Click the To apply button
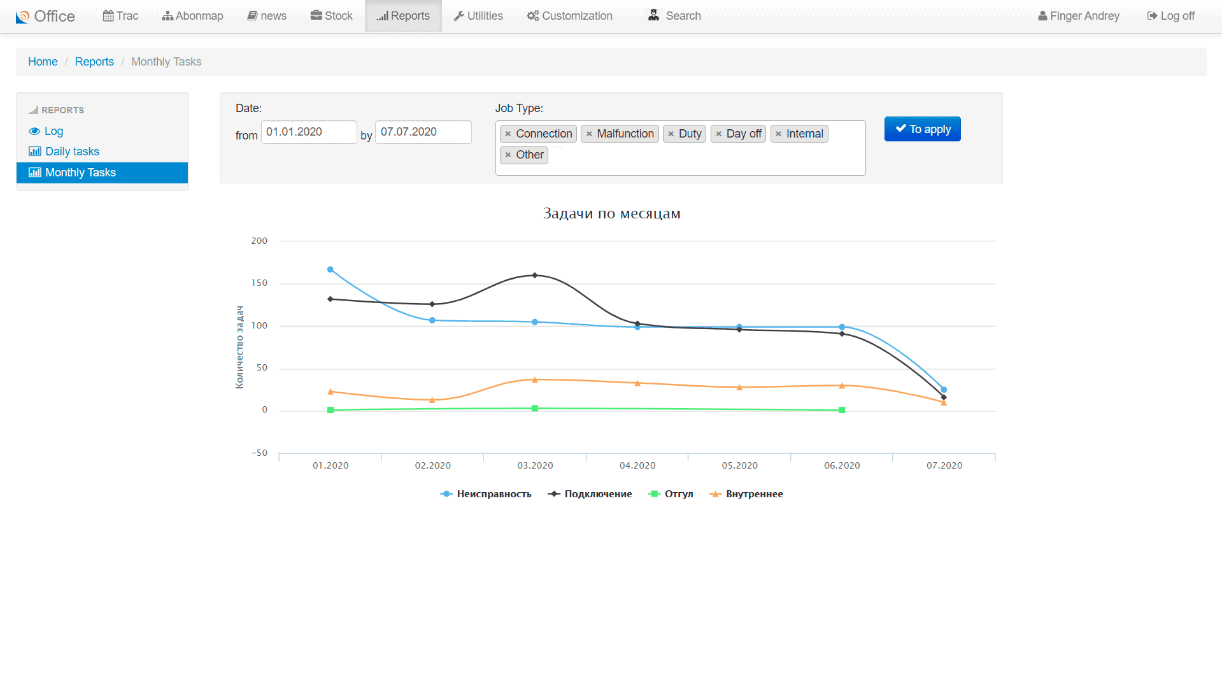This screenshot has width=1222, height=687. click(922, 129)
